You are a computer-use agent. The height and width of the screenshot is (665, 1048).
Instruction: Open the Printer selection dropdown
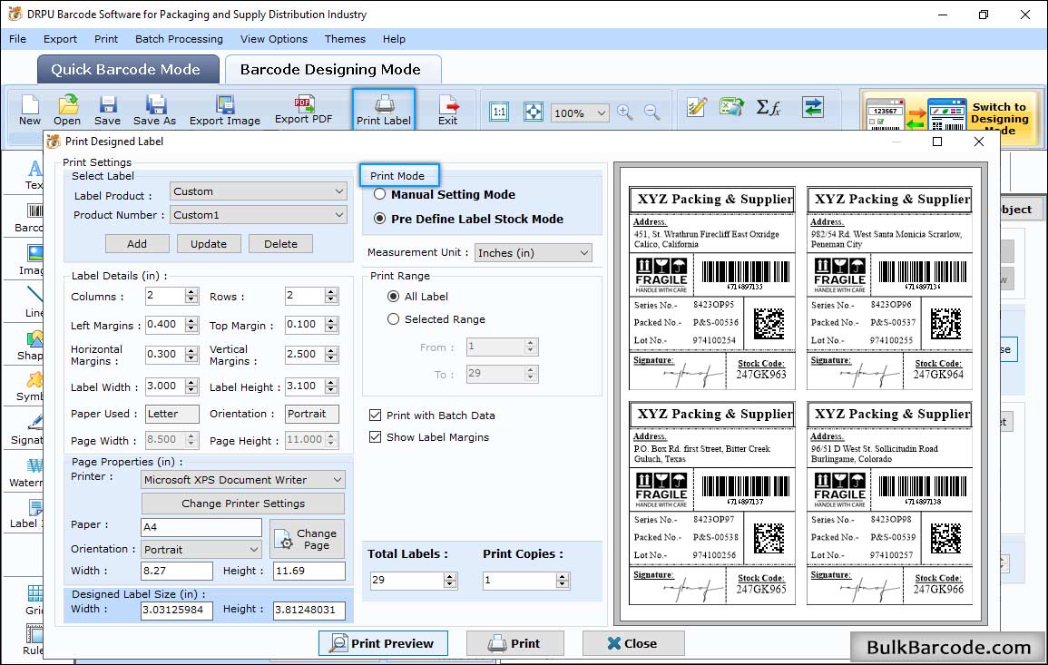[243, 480]
